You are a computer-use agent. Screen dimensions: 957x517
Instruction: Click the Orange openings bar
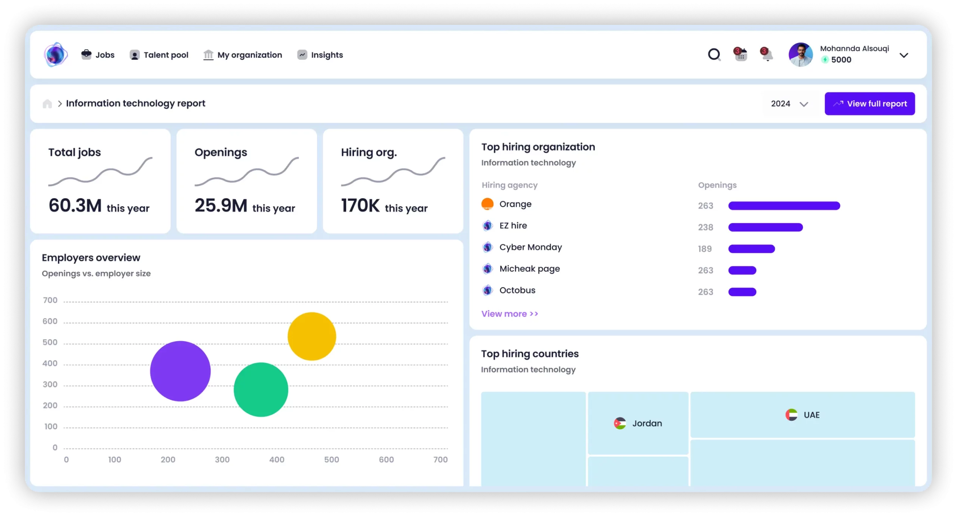784,206
